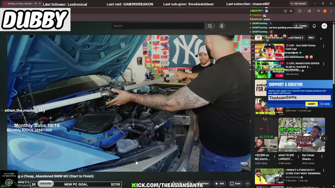The width and height of the screenshot is (335, 188).
Task: Click the Share button below video
Action: [x=203, y=184]
